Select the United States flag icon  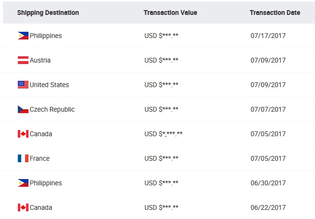[x=23, y=85]
